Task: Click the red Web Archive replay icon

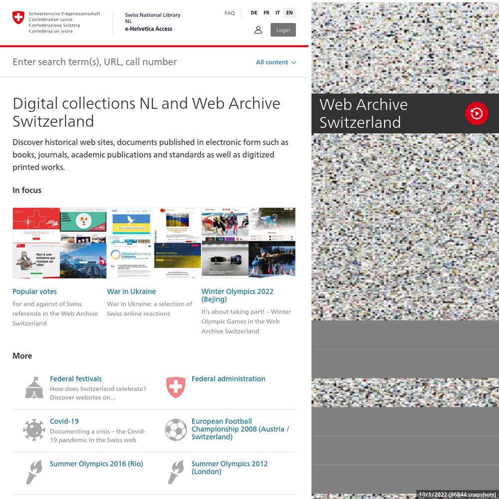Action: [477, 113]
